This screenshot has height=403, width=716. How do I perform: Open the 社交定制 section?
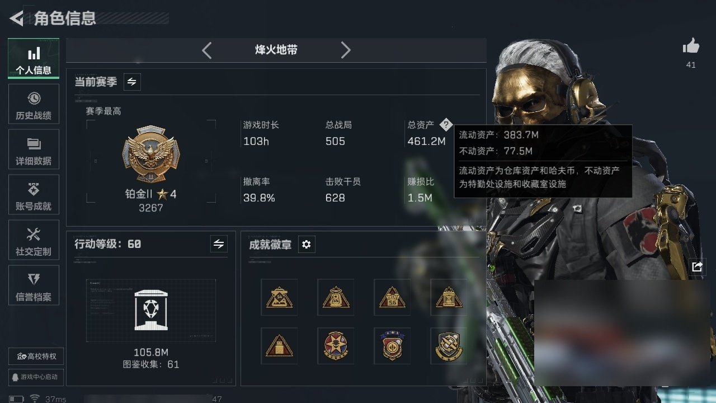click(x=34, y=240)
